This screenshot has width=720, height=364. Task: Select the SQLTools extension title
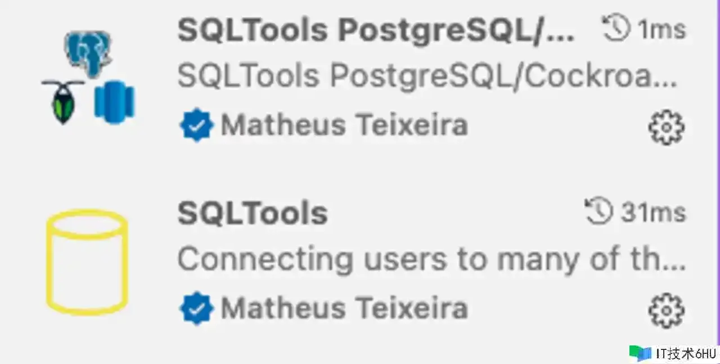point(253,213)
